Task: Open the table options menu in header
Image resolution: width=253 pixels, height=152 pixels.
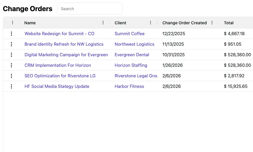Action: [12, 23]
